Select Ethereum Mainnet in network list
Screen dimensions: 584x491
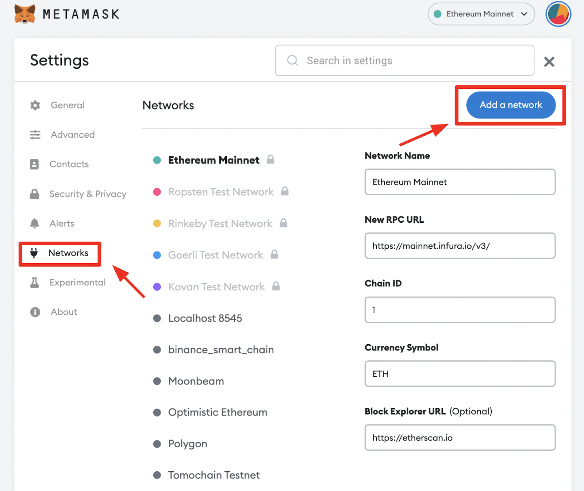(x=214, y=160)
